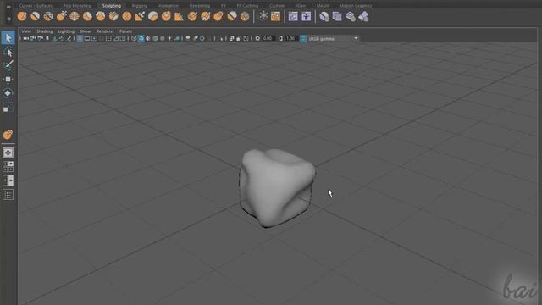Toggle the film gate display in panel toolbar
542x305 pixels.
[x=87, y=38]
